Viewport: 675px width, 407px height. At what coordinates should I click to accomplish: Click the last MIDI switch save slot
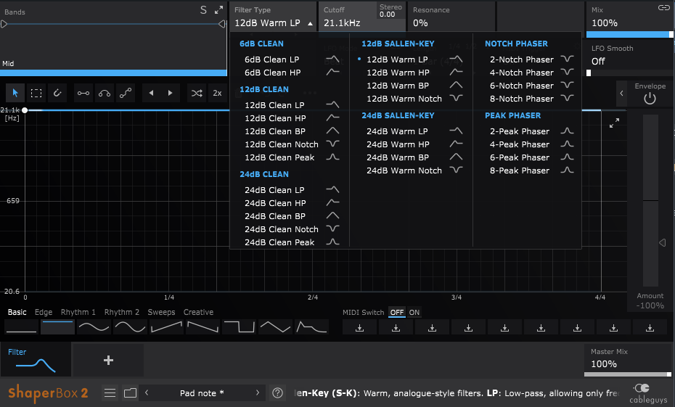pyautogui.click(x=650, y=328)
